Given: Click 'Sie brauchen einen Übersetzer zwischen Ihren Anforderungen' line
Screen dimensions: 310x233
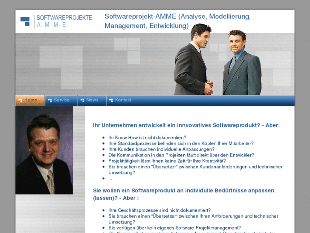Looking at the screenshot, I should point(193,219).
